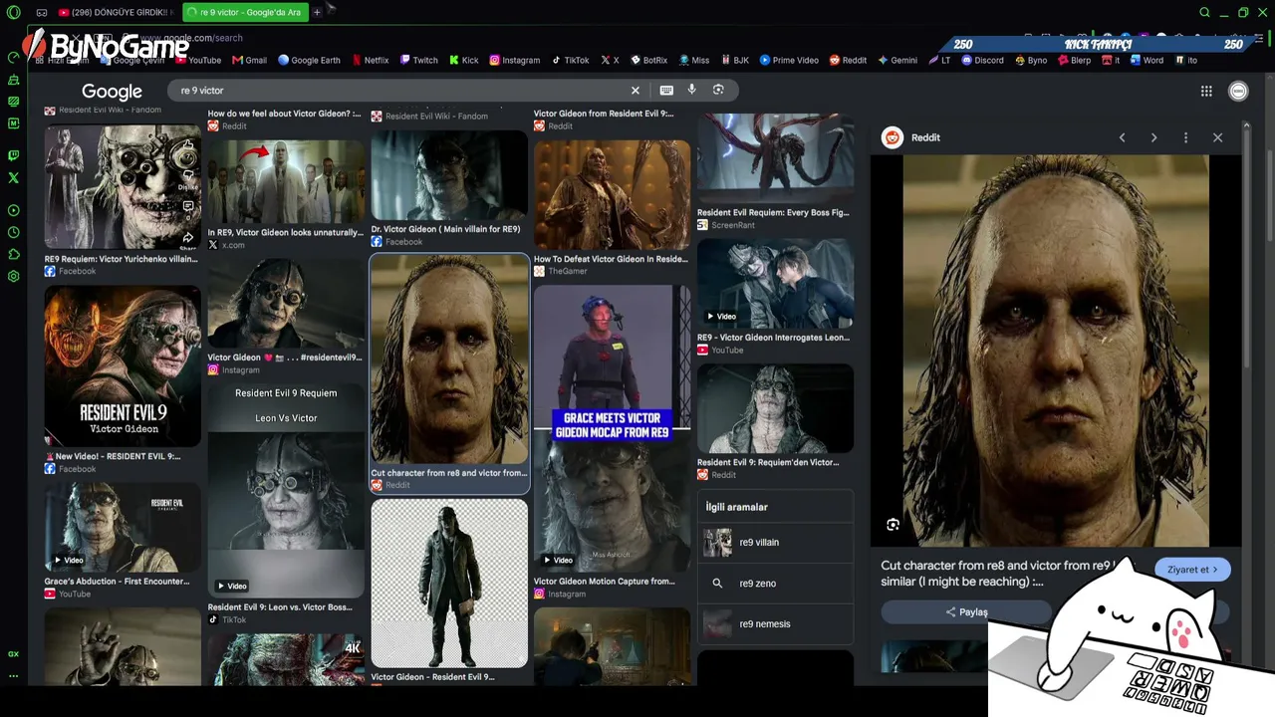
Task: Open the YouTube bookmark
Action: pyautogui.click(x=198, y=60)
